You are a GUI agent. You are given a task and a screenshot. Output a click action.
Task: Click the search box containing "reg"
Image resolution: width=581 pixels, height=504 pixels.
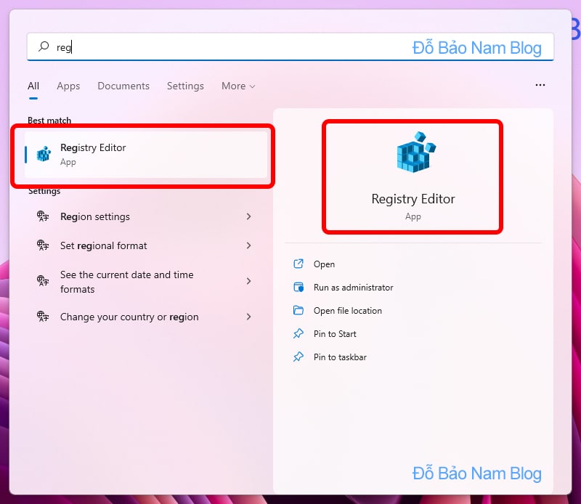pyautogui.click(x=290, y=46)
